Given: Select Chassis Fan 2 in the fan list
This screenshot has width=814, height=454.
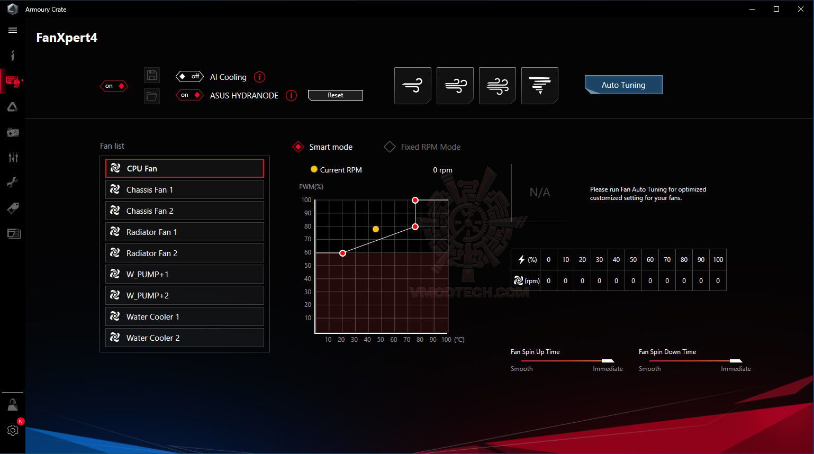Looking at the screenshot, I should tap(185, 211).
